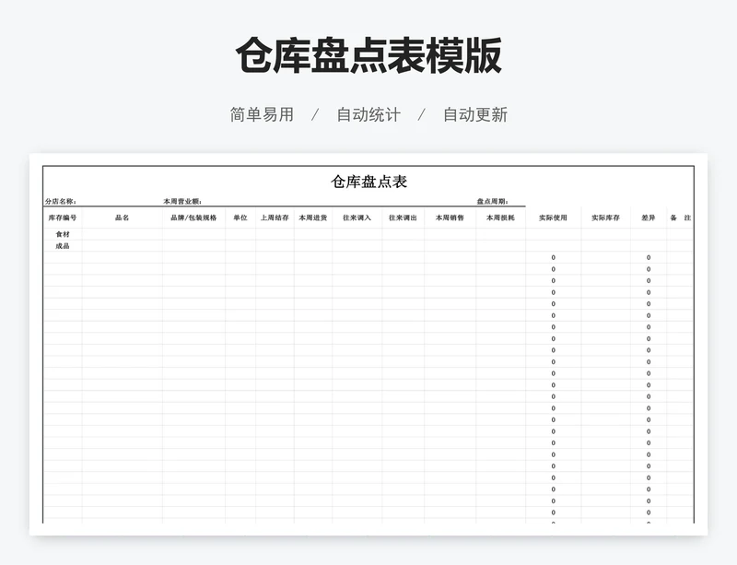The height and width of the screenshot is (565, 737).
Task: Select the 简单易用 subtitle text
Action: click(x=262, y=114)
